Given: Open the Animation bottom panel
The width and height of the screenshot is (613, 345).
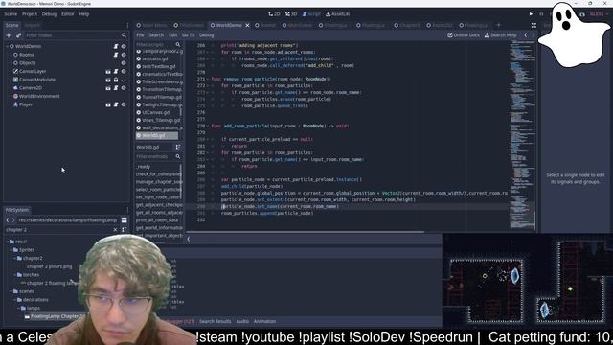Looking at the screenshot, I should coord(264,322).
